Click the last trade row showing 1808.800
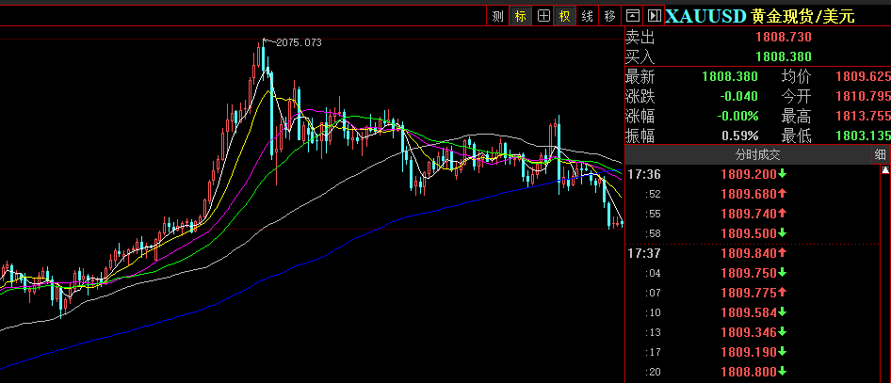Image resolution: width=891 pixels, height=383 pixels. pyautogui.click(x=753, y=372)
